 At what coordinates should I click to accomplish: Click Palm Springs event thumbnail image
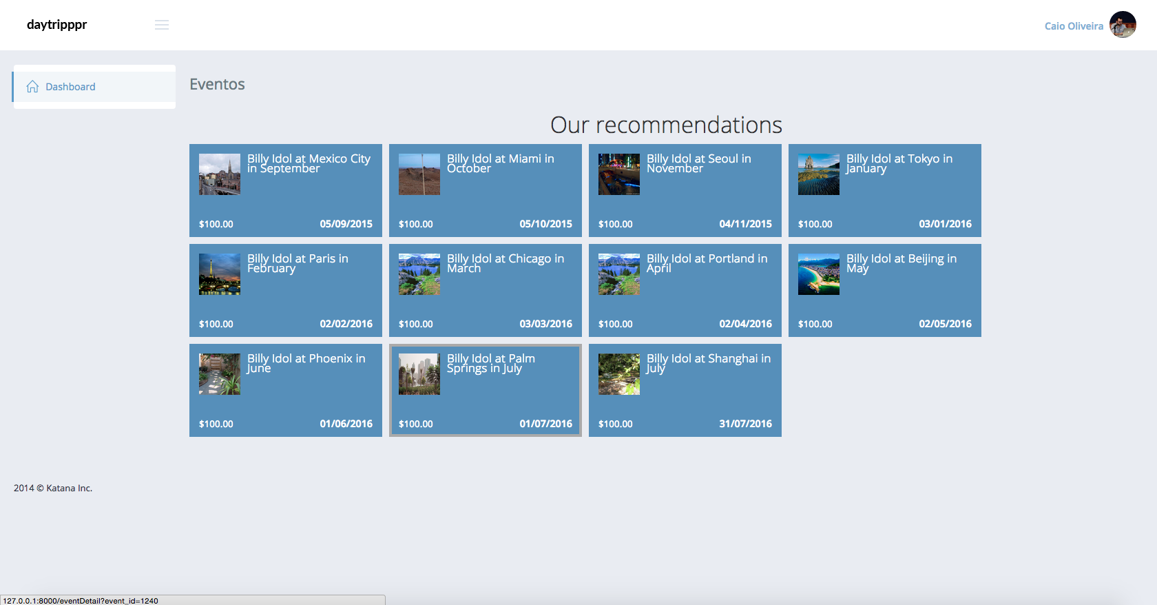[419, 374]
